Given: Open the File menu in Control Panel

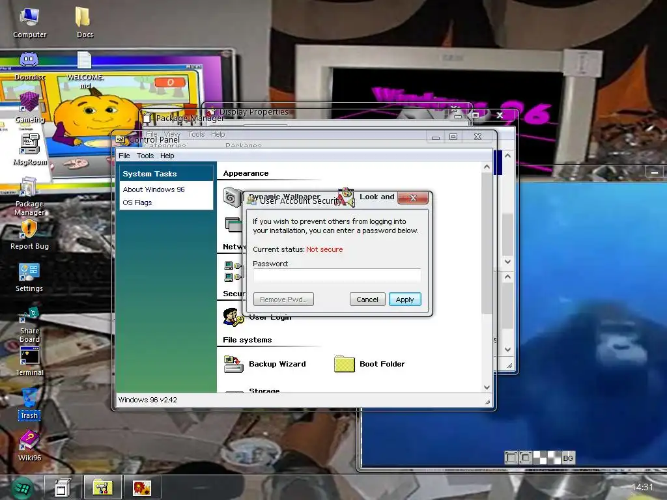Looking at the screenshot, I should click(124, 156).
